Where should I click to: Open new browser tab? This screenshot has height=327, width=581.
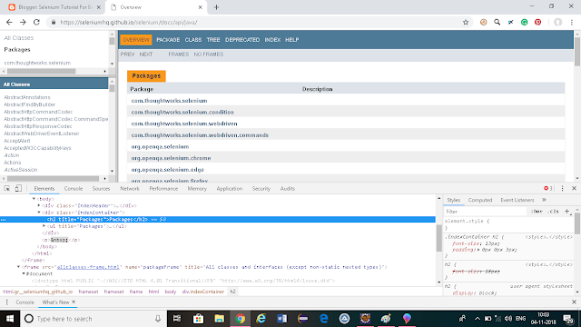click(216, 7)
